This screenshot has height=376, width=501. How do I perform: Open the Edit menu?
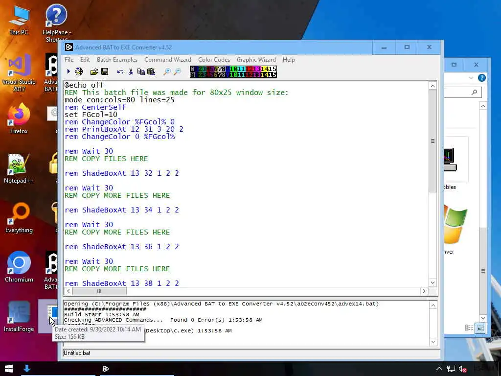[x=85, y=60]
